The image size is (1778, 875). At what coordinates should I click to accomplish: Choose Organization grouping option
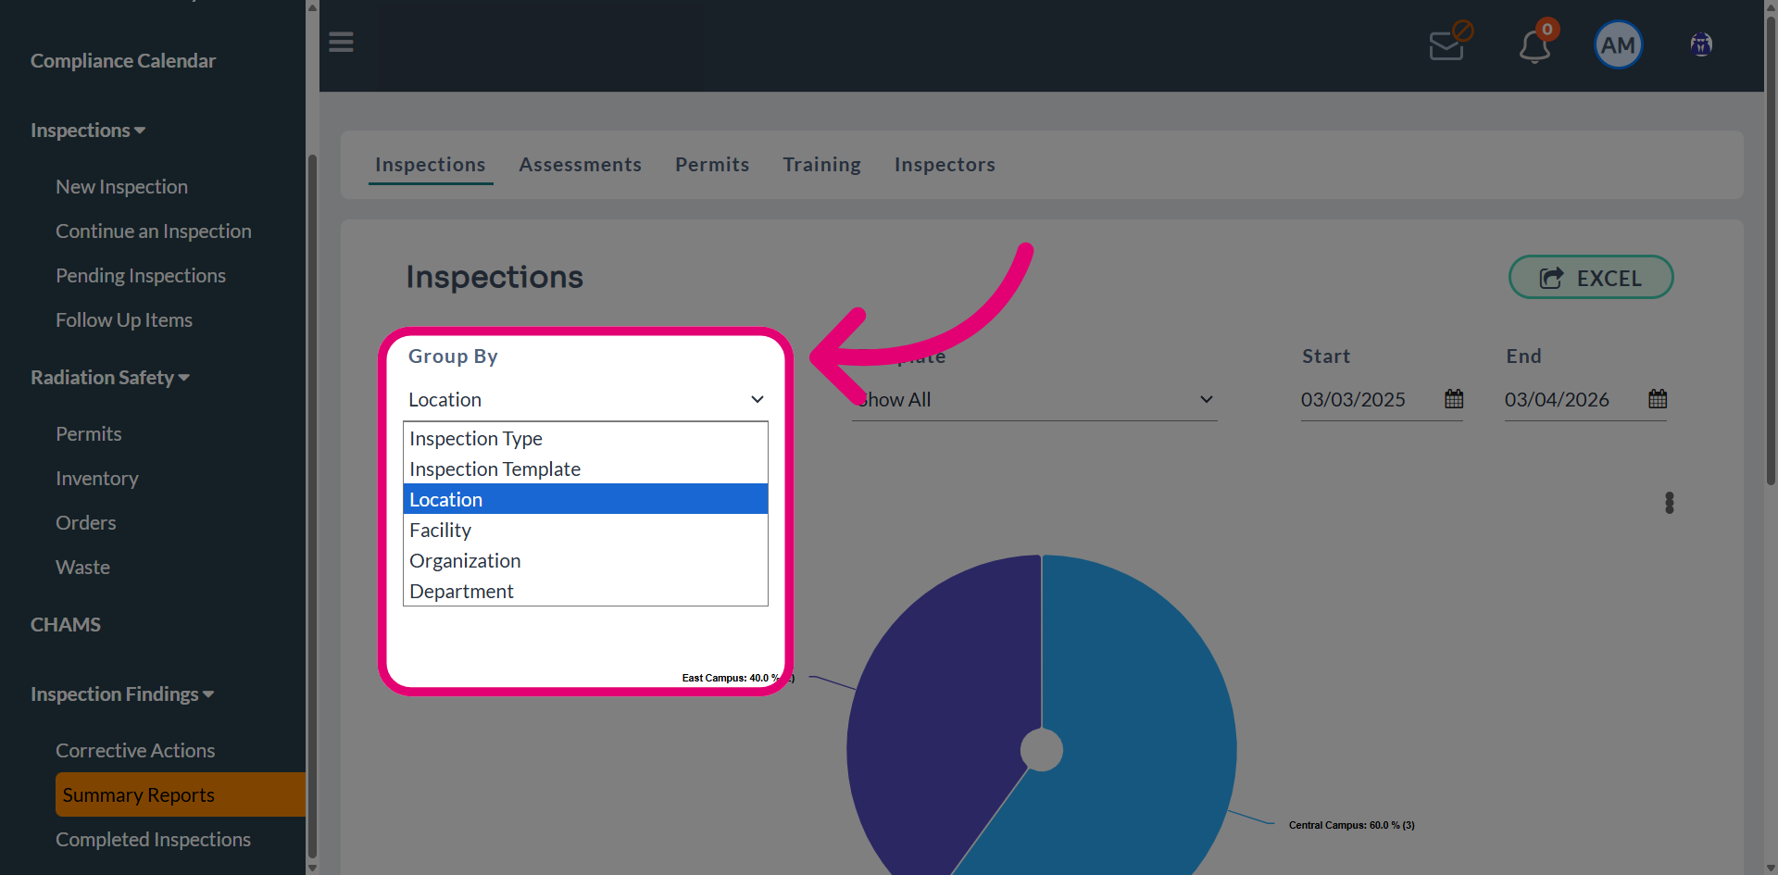tap(585, 560)
